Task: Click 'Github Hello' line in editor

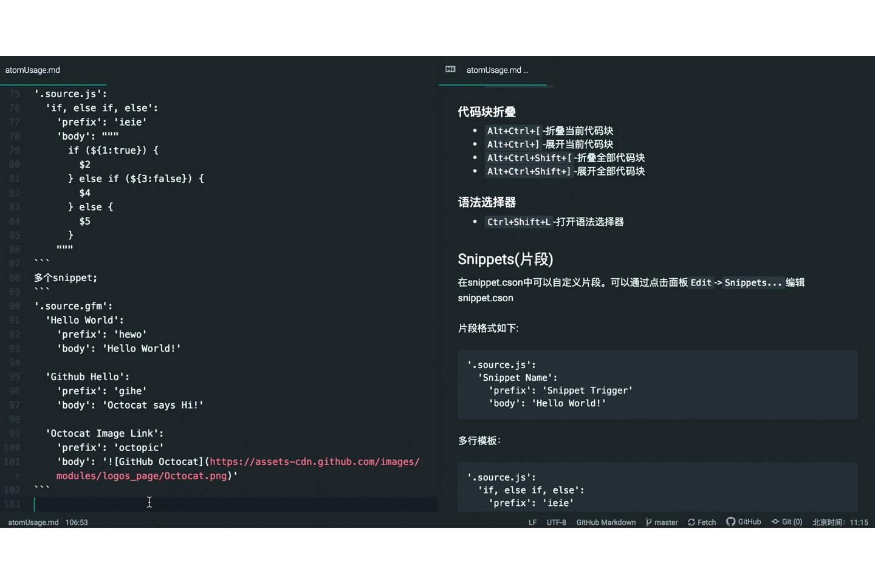Action: [87, 377]
